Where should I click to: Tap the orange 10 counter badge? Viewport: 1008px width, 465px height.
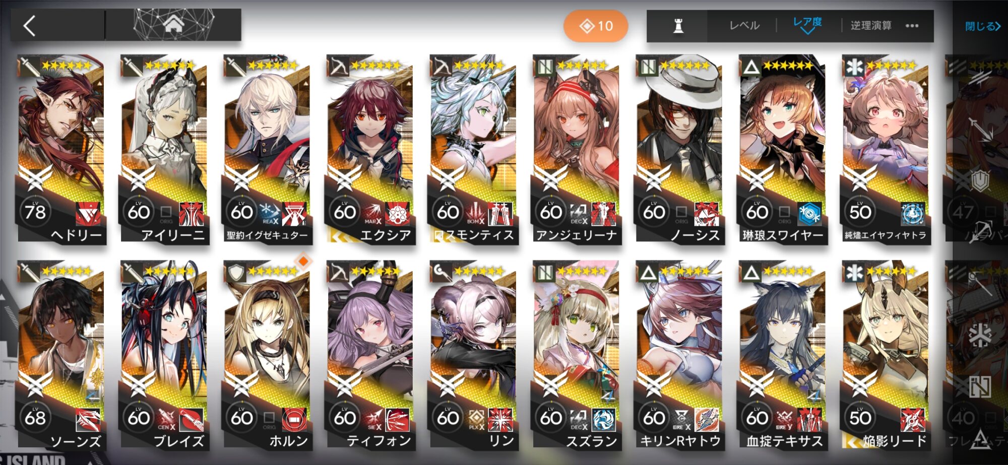[596, 26]
